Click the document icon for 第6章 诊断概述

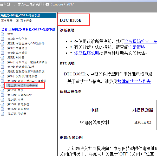pyautogui.click(x=3, y=62)
